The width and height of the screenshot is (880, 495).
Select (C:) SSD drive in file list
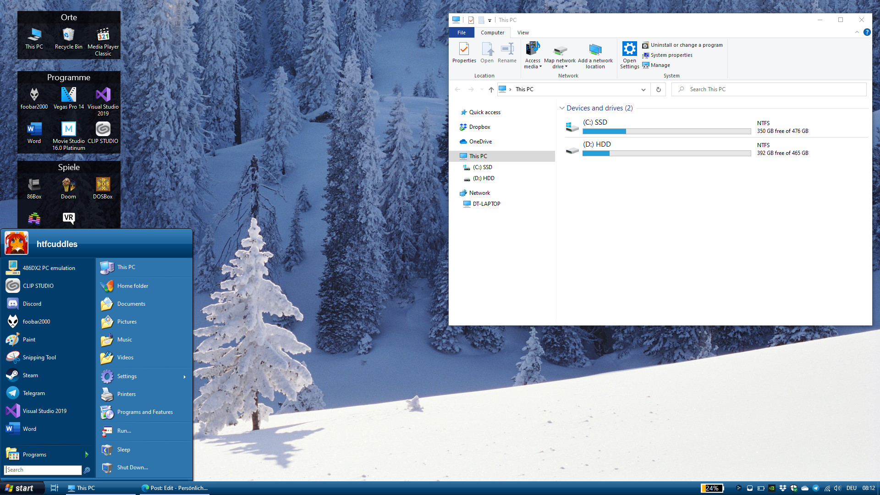(x=716, y=126)
